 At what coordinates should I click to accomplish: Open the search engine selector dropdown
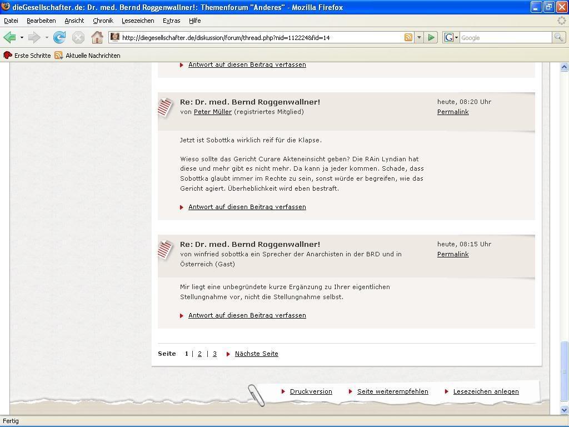coord(451,38)
